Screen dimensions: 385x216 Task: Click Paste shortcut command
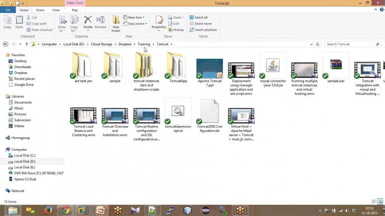(39, 30)
